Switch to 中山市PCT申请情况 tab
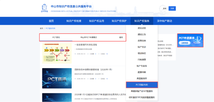Screen dimensions: 214x102 pyautogui.click(x=89, y=37)
